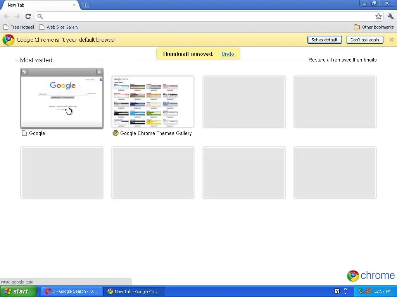Open the Windows Start menu
Image resolution: width=397 pixels, height=297 pixels.
18,292
